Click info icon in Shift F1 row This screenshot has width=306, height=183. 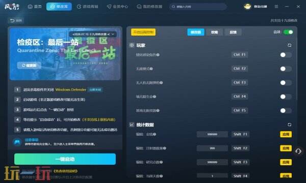[x=155, y=134]
